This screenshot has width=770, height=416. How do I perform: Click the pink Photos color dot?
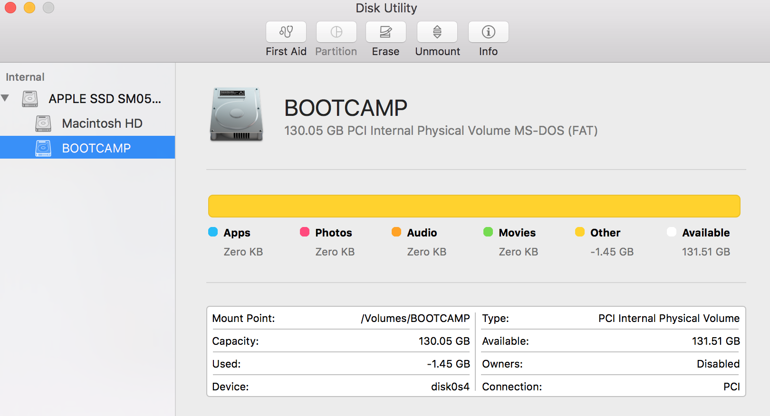305,232
